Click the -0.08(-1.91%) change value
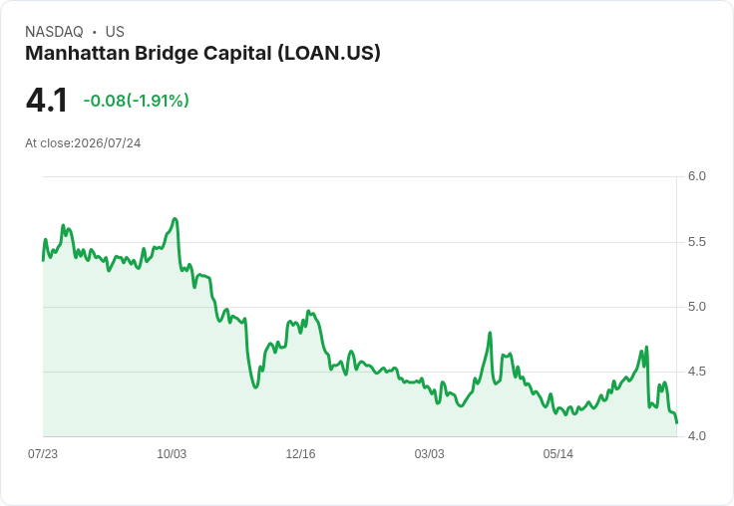The image size is (734, 506). pos(137,101)
